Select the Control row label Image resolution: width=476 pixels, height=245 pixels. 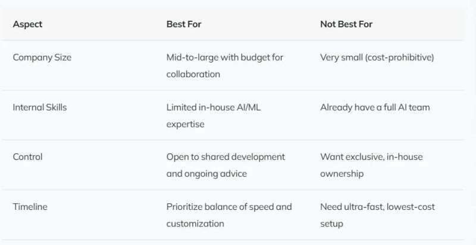point(27,157)
